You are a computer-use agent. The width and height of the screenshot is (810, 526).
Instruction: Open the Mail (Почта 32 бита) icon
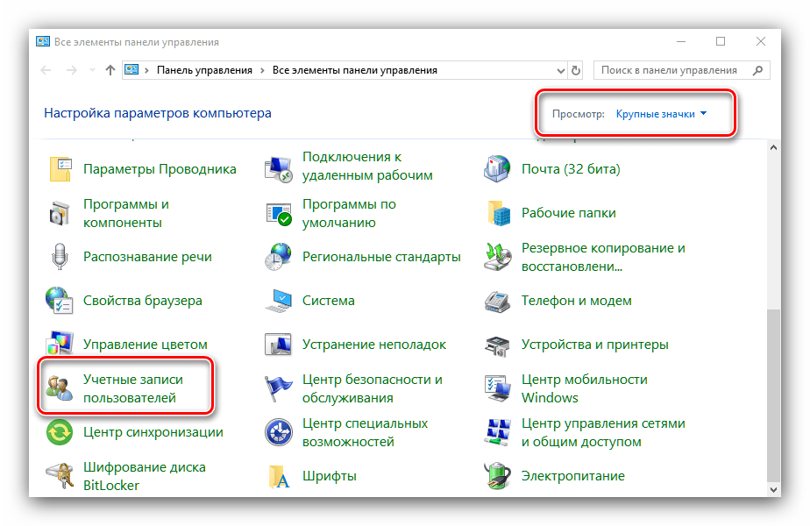pyautogui.click(x=497, y=169)
